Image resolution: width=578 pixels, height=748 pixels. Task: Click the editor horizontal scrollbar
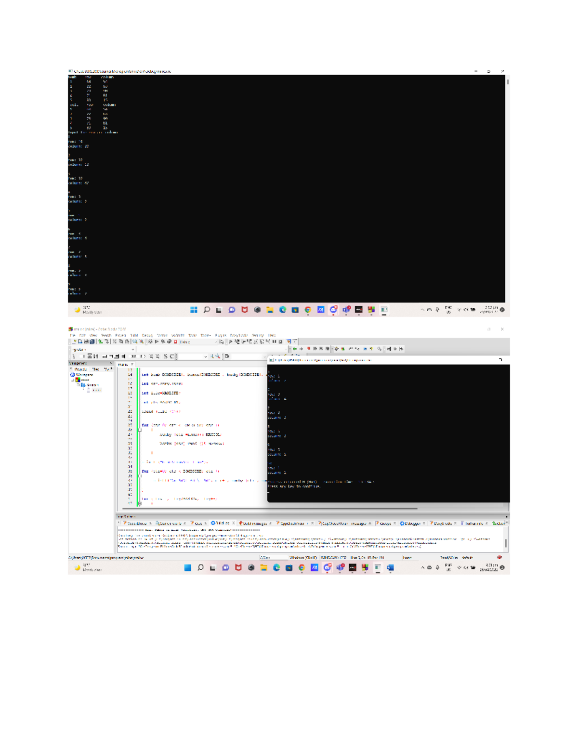coord(270,508)
